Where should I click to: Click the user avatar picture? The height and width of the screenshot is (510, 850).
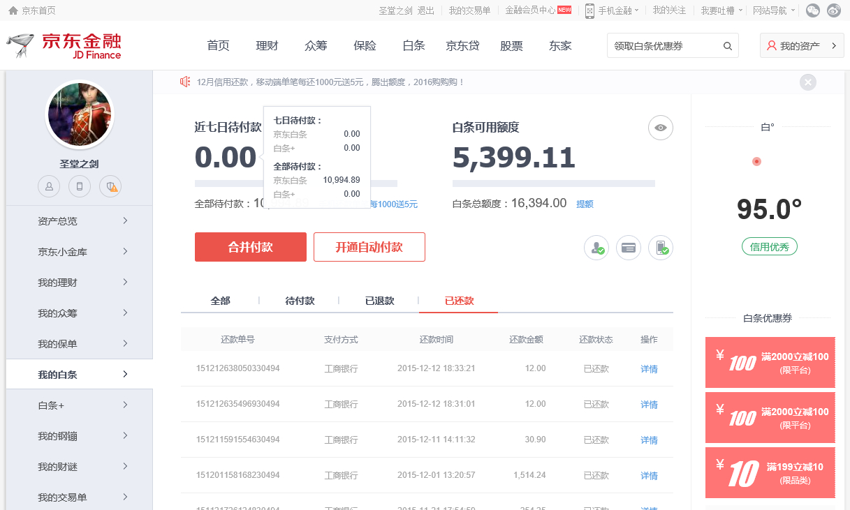coord(79,114)
